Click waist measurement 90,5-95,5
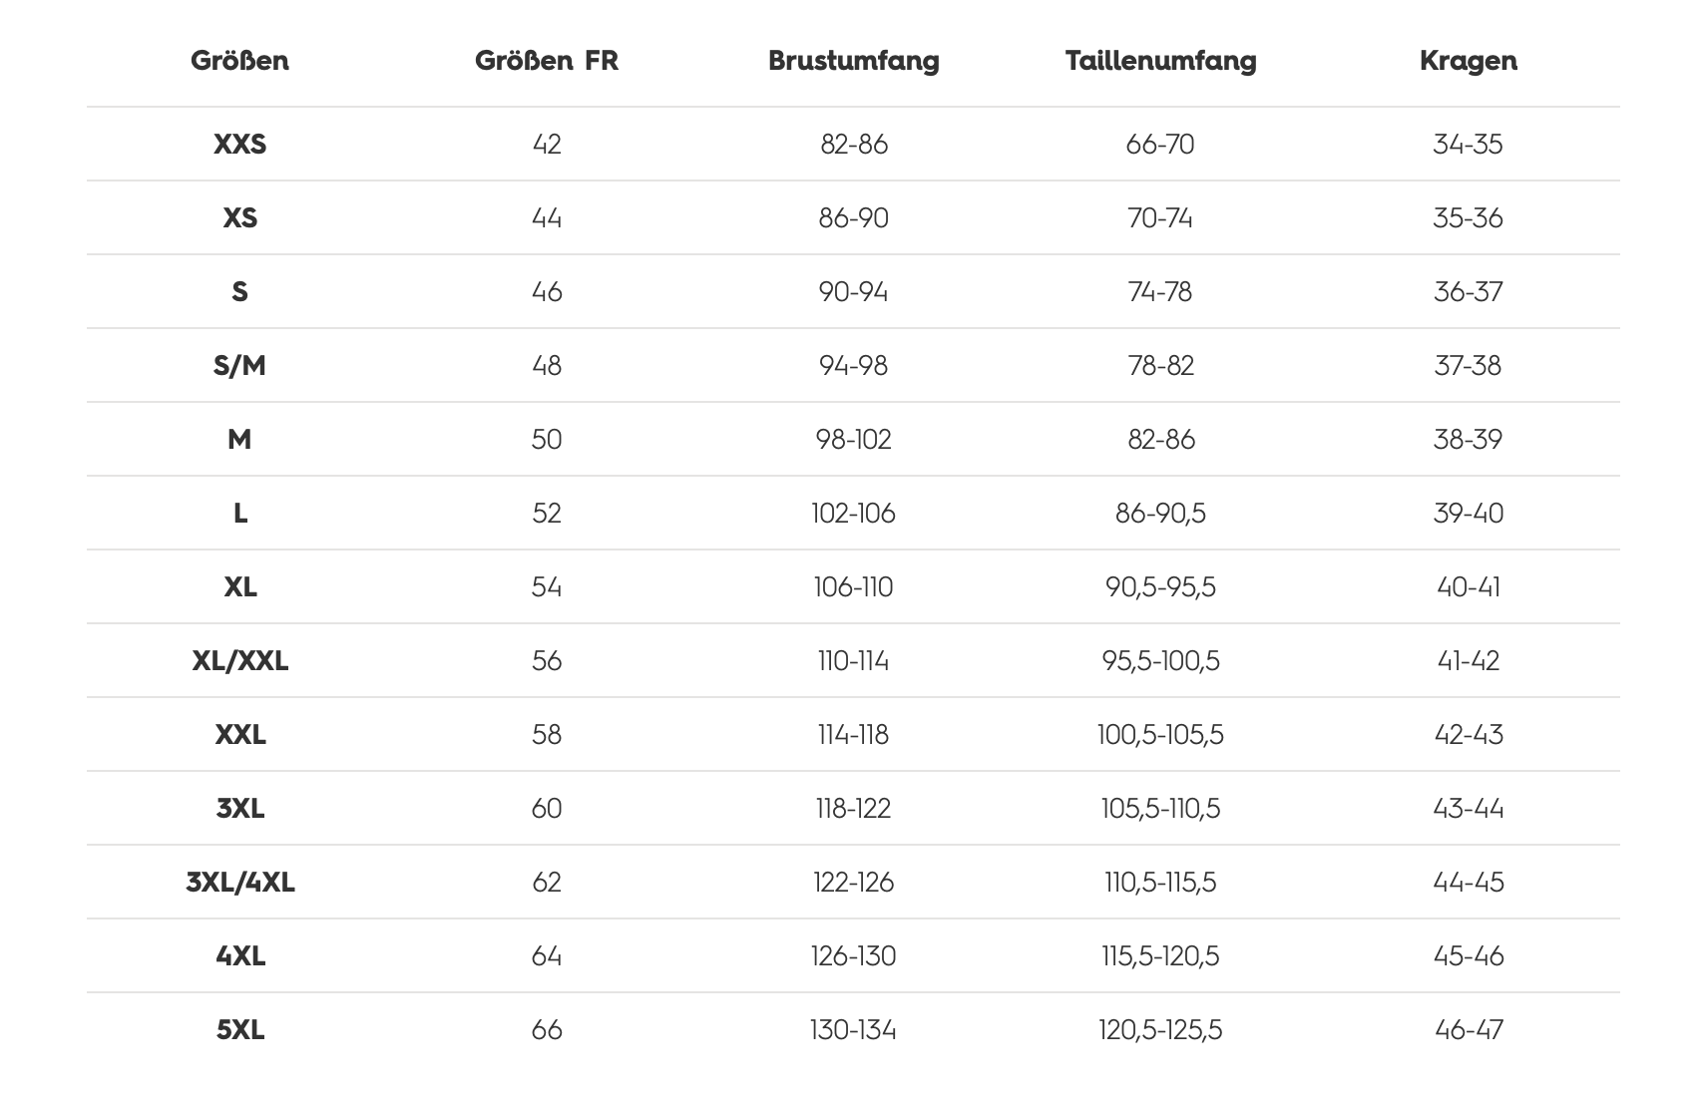 (x=1160, y=587)
